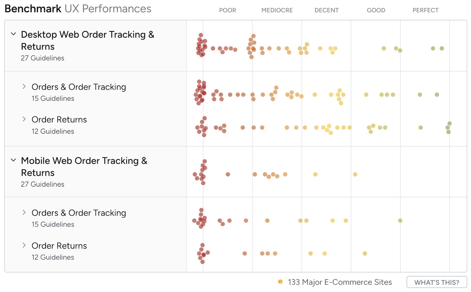This screenshot has width=471, height=292.
Task: Collapse Mobile Web Order Tracking & Returns
Action: click(13, 160)
